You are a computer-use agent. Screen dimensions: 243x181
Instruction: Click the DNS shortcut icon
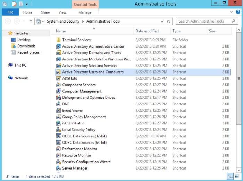(x=58, y=104)
